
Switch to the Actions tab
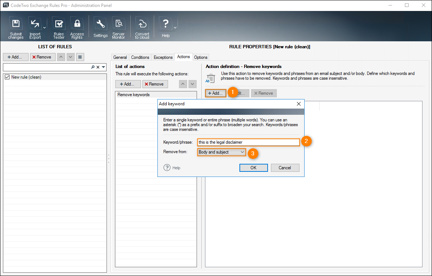tap(183, 57)
